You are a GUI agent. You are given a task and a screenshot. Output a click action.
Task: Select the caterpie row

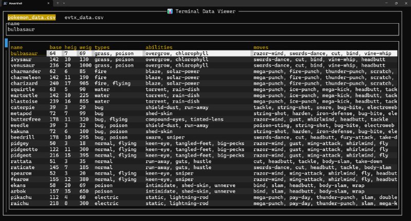[x=204, y=107]
